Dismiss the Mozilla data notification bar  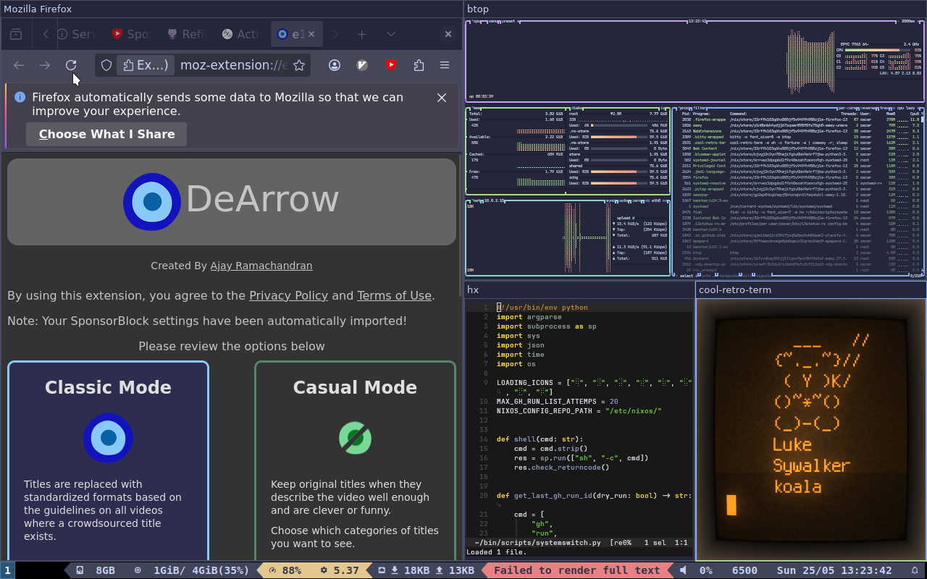(x=442, y=98)
